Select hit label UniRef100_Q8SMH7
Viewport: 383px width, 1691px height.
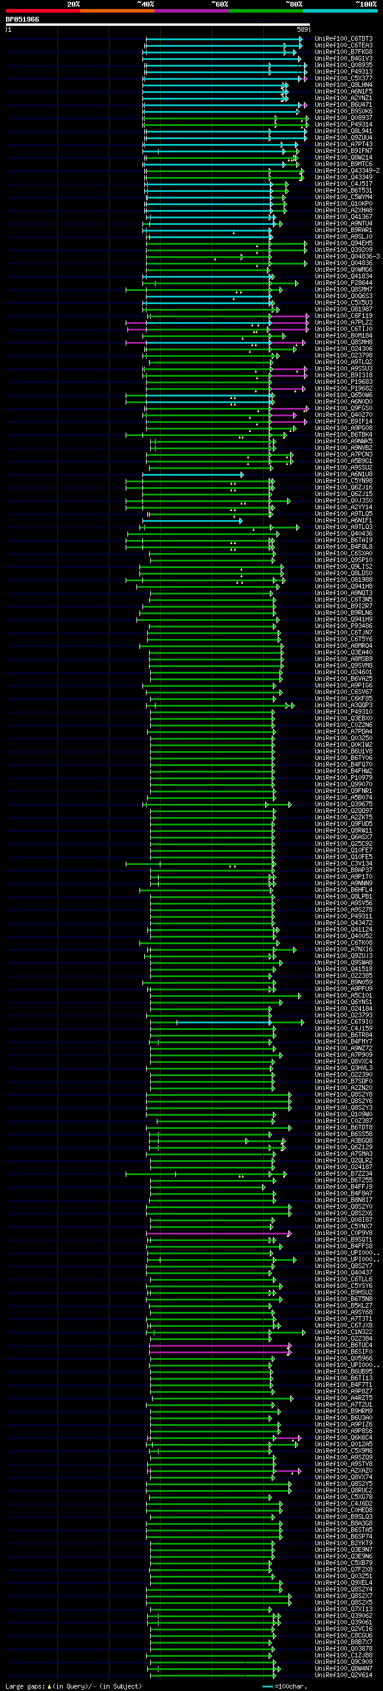[344, 290]
